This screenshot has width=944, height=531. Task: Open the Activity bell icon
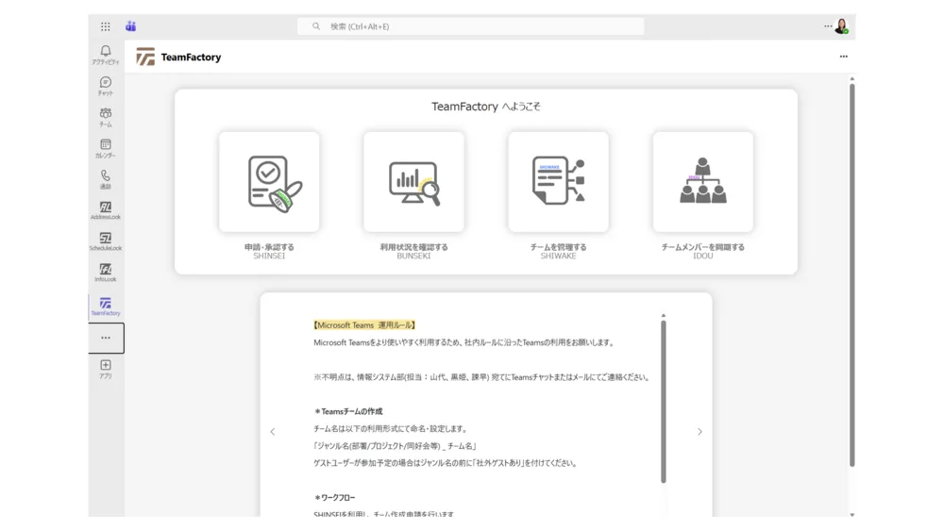click(106, 55)
